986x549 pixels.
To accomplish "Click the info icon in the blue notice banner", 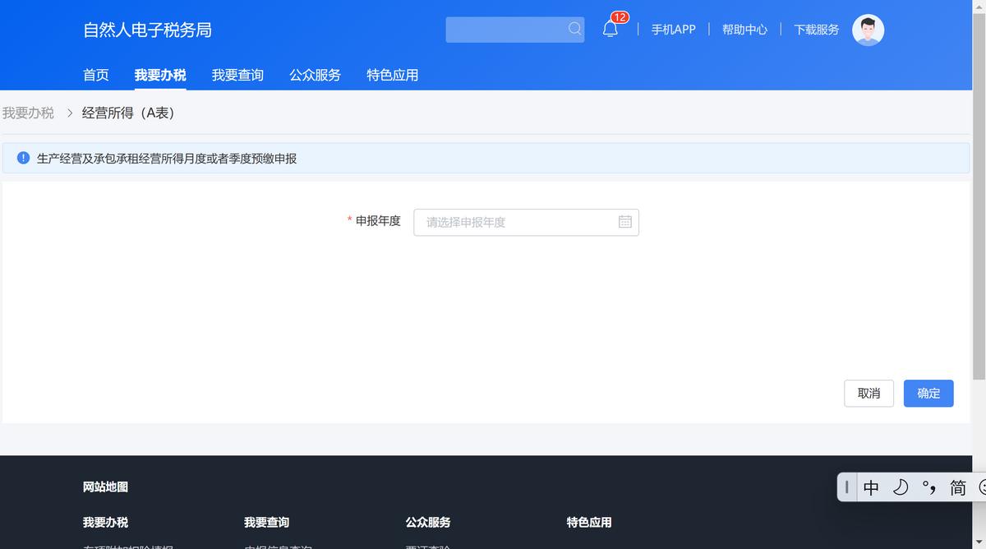I will tap(23, 158).
